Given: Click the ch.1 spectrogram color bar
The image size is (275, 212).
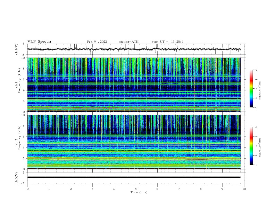Looking at the screenshot, I should (251, 89).
